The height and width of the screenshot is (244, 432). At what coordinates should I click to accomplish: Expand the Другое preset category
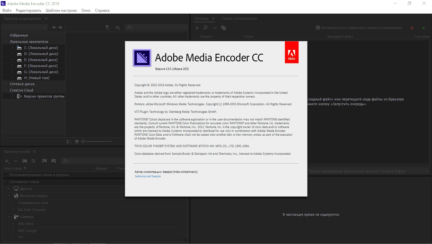[9, 189]
